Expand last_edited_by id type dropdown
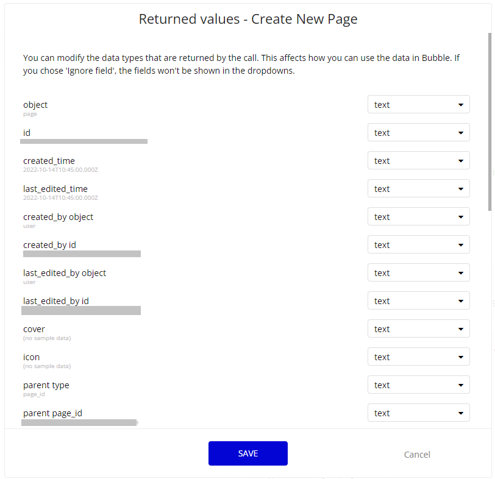495x479 pixels. click(419, 301)
